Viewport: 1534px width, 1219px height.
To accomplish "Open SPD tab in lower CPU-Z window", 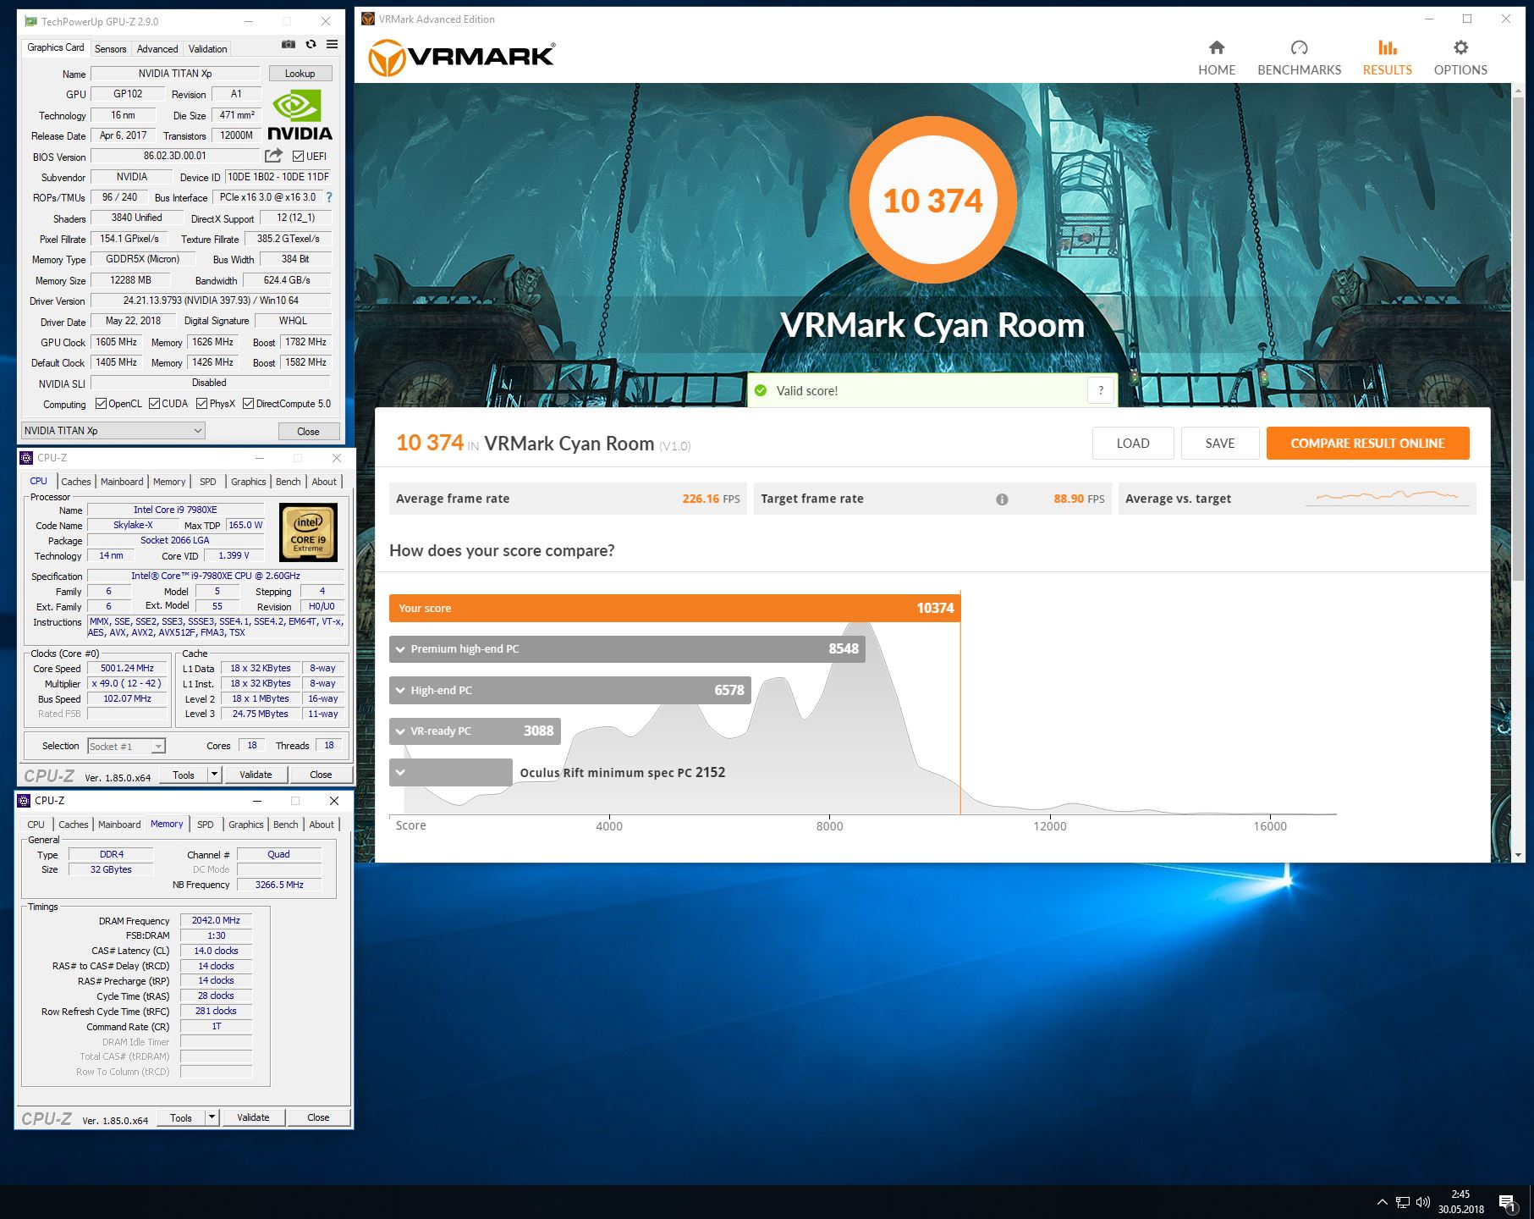I will [x=206, y=825].
